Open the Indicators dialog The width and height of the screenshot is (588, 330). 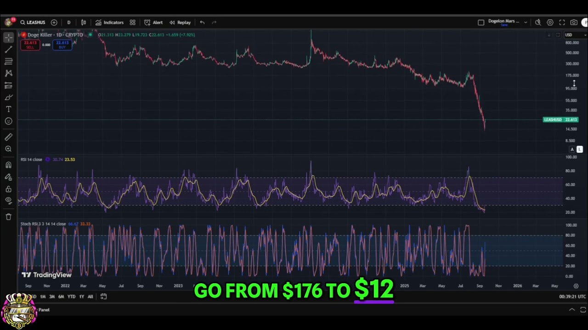tap(109, 22)
